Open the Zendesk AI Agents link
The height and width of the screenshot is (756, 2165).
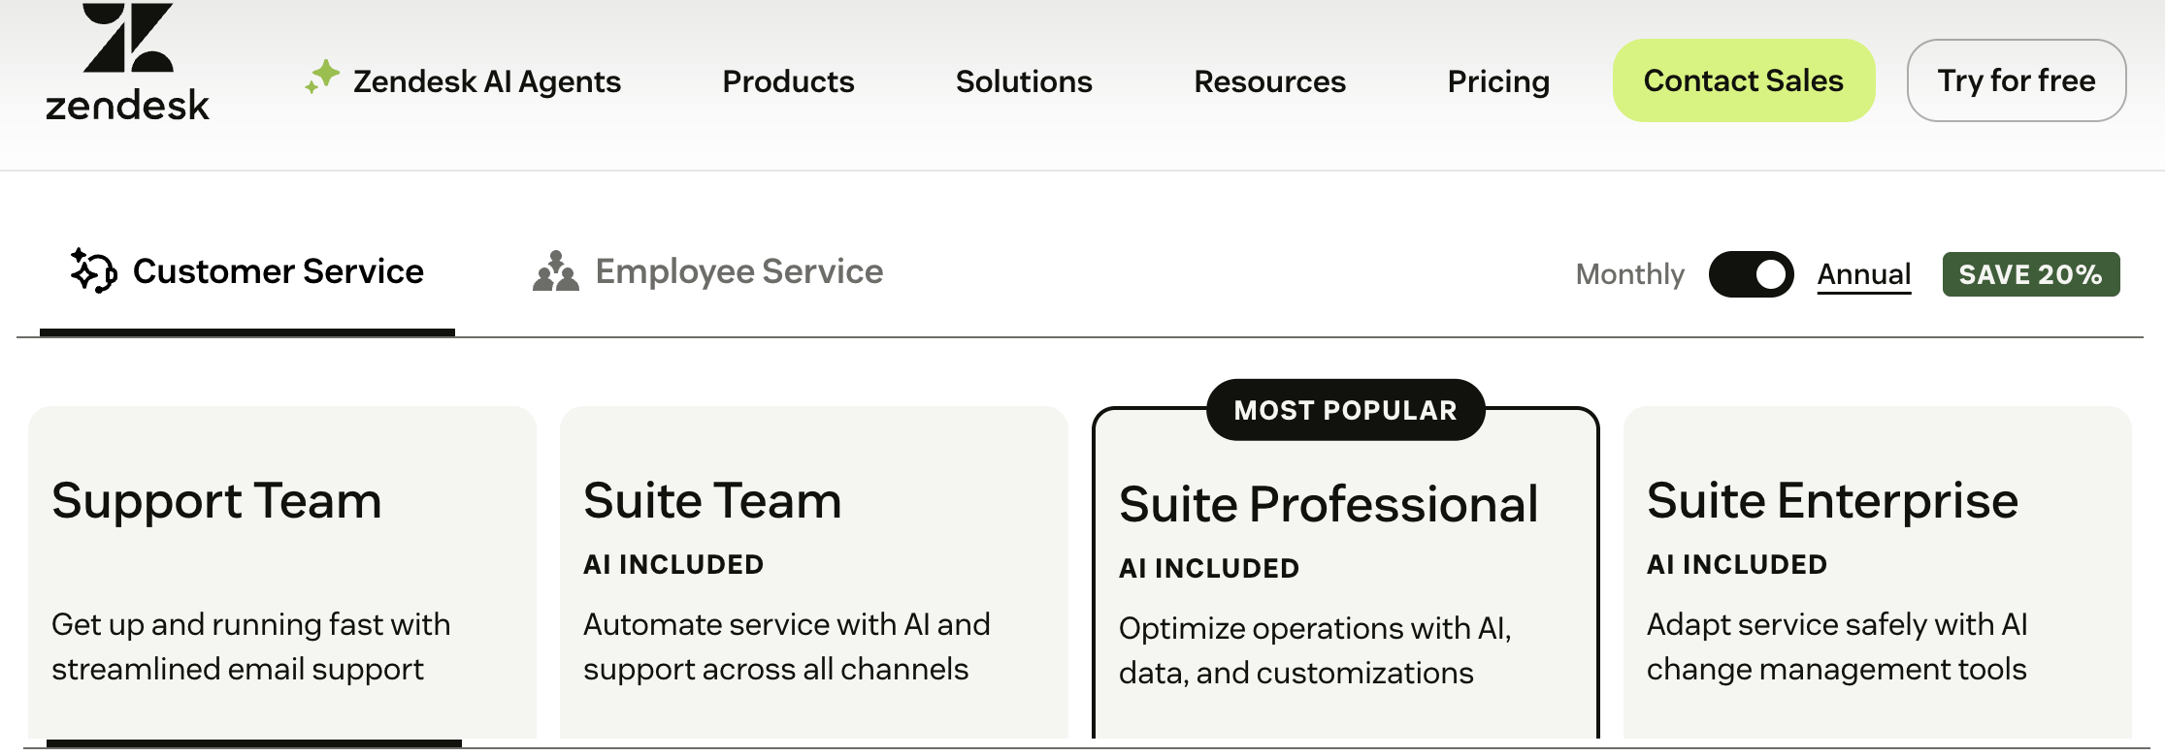click(486, 81)
